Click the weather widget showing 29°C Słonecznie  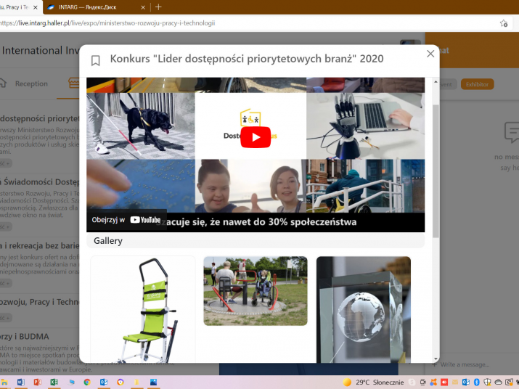(x=374, y=382)
